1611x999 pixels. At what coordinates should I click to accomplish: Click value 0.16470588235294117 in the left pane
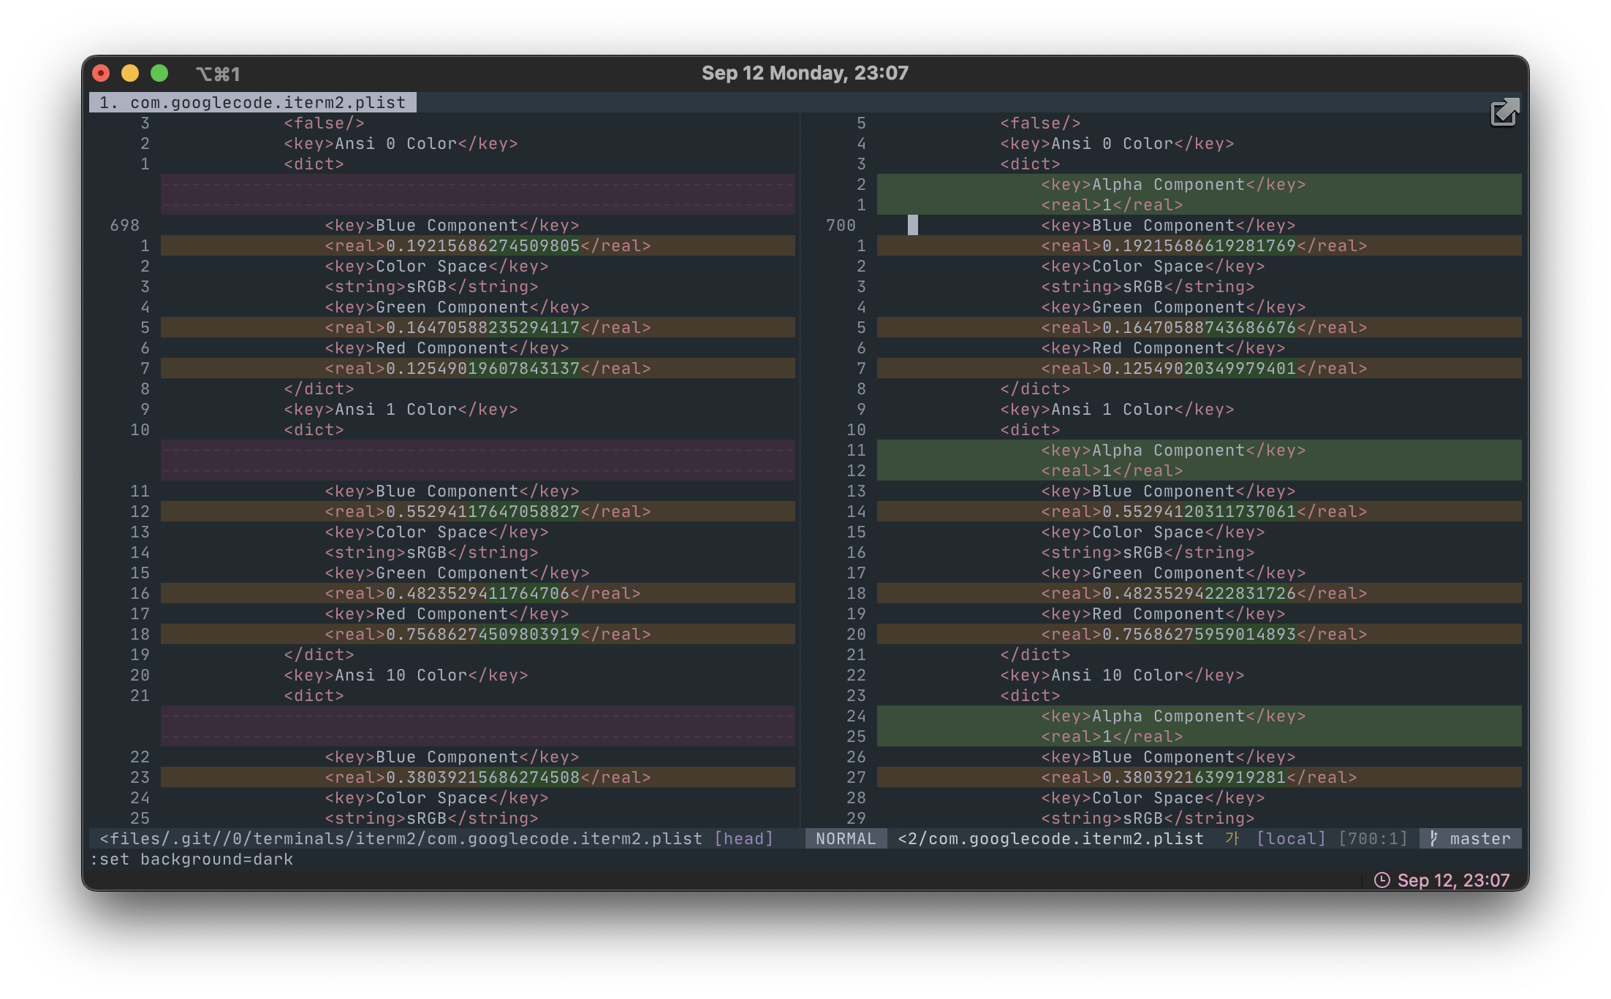pyautogui.click(x=482, y=327)
